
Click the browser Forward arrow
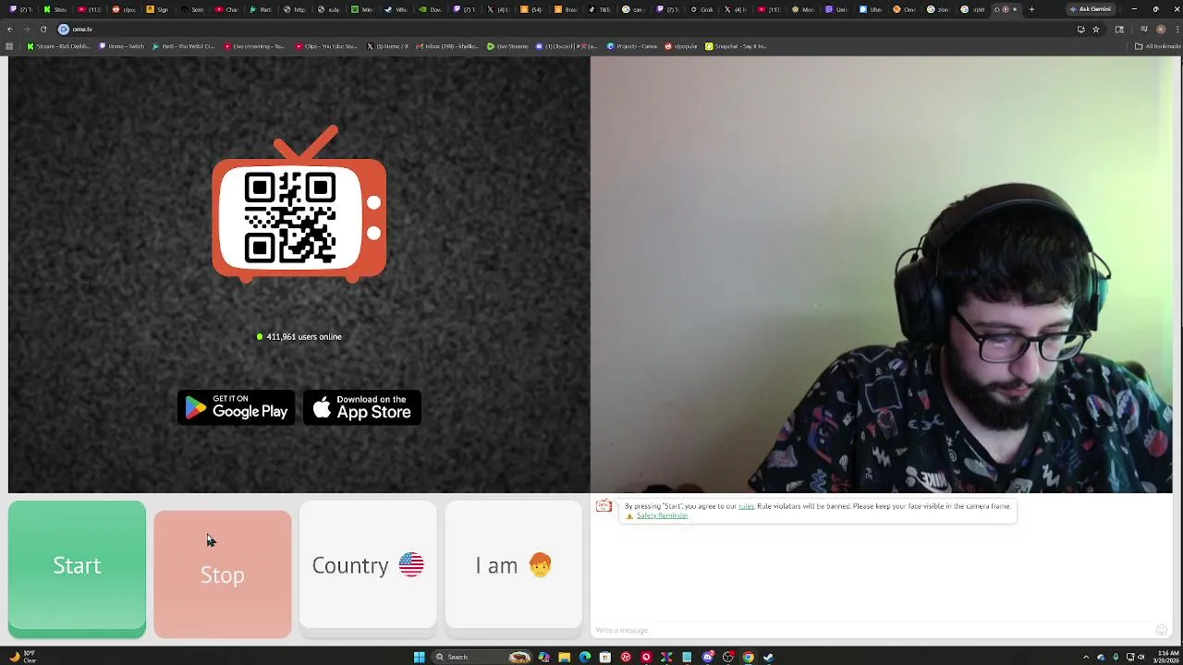pyautogui.click(x=26, y=30)
